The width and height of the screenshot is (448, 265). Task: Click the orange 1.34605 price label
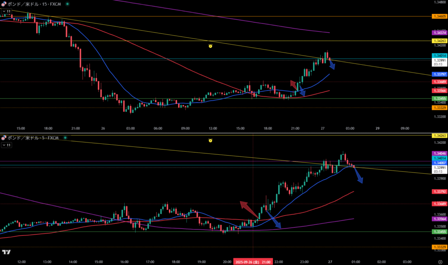(439, 16)
